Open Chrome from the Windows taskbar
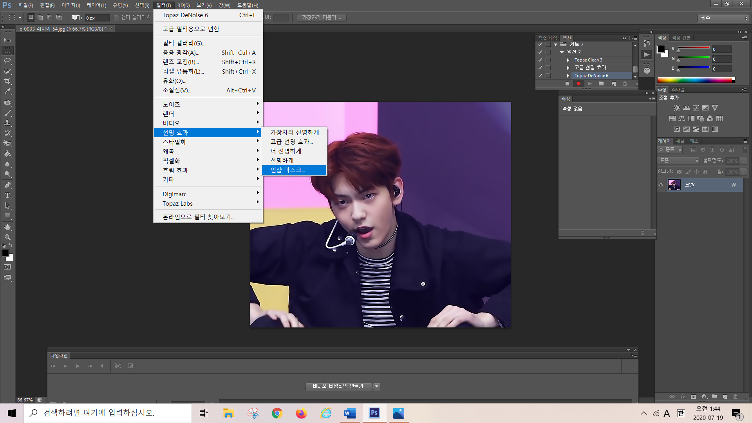 pyautogui.click(x=277, y=413)
